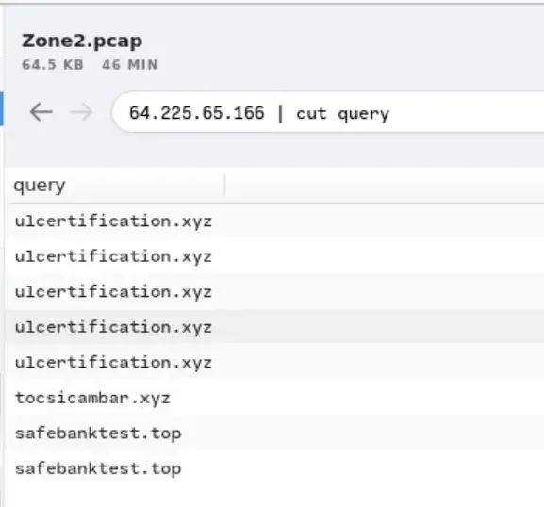
Task: Place cursor on 'cut query' text
Action: [343, 114]
